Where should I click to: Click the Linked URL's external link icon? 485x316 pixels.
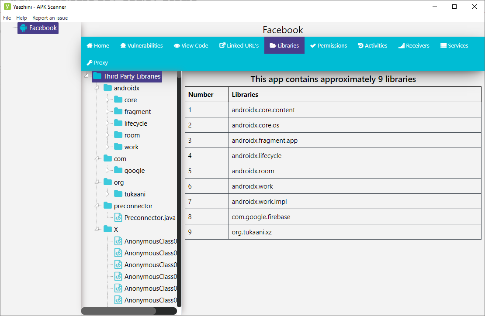[x=222, y=45]
